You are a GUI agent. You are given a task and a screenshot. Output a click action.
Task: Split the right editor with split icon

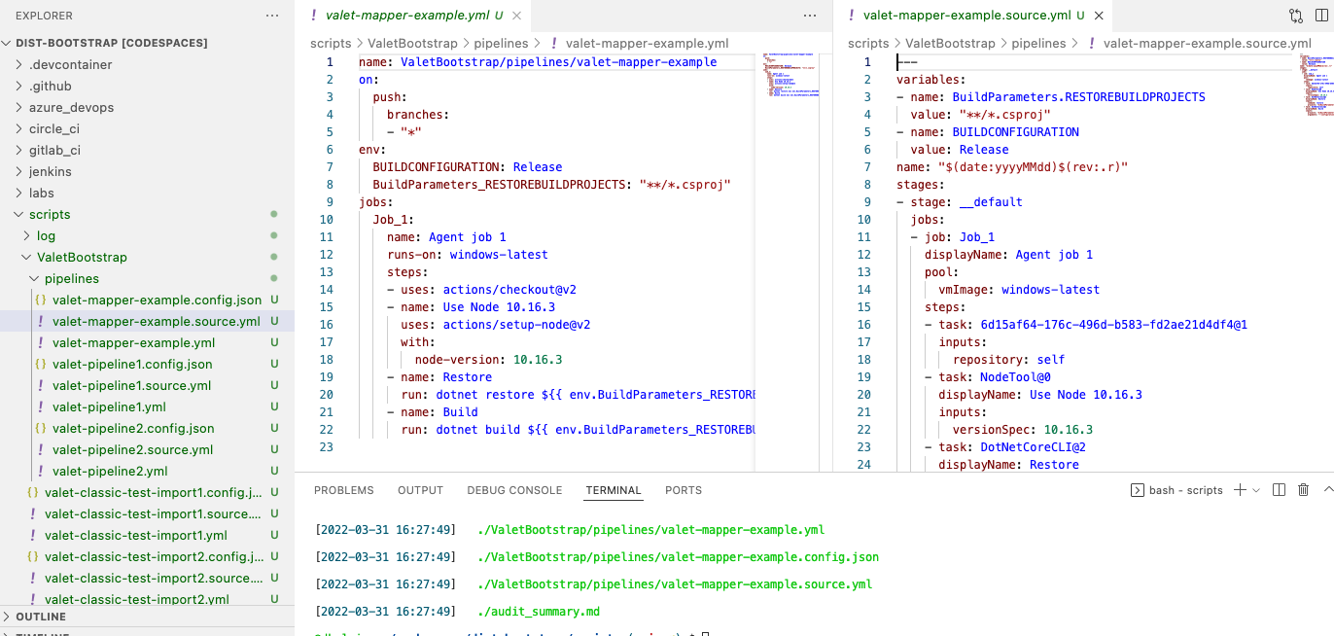pyautogui.click(x=1321, y=16)
